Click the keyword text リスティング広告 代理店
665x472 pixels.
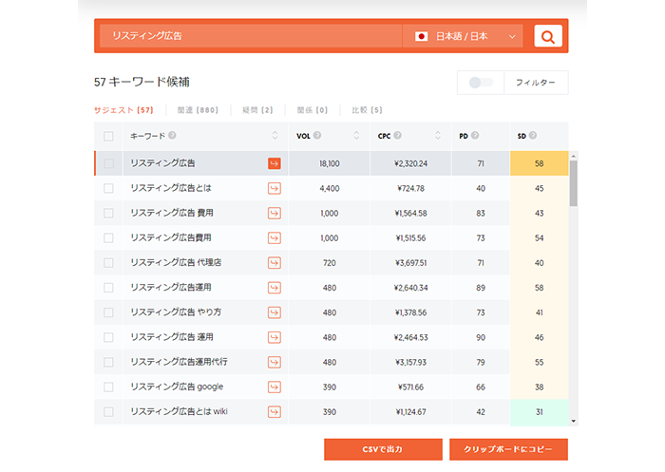(176, 262)
